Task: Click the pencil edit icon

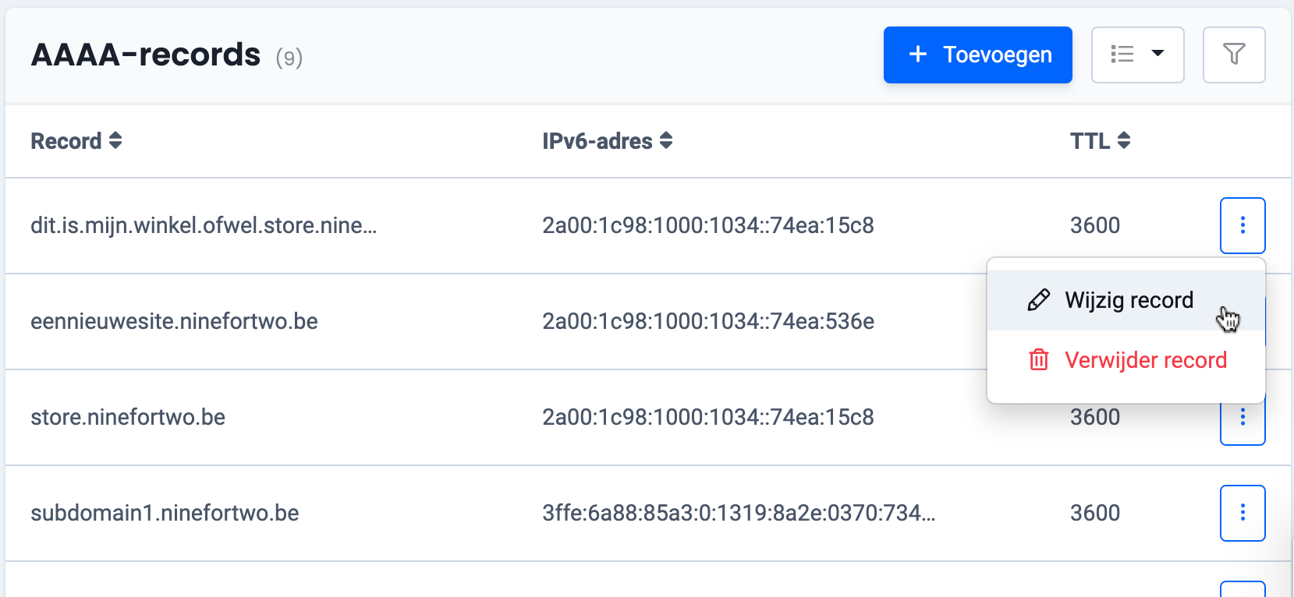Action: (x=1038, y=301)
